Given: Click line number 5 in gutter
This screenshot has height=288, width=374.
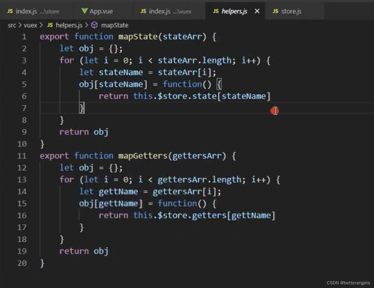Looking at the screenshot, I should tap(24, 84).
